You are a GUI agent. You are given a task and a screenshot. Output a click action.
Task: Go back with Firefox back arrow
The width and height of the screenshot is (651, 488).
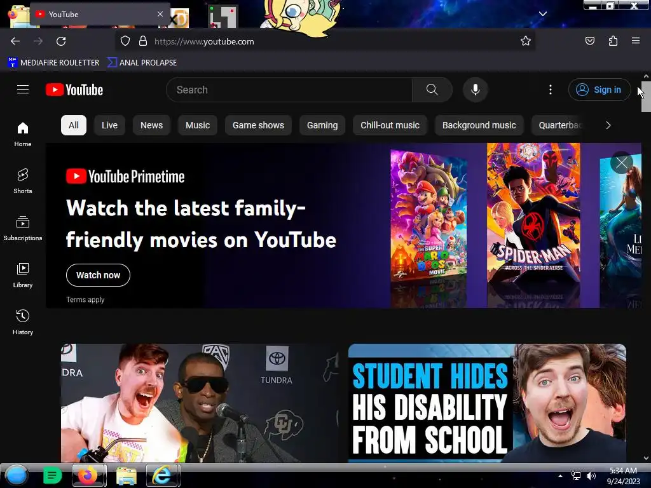(x=15, y=41)
